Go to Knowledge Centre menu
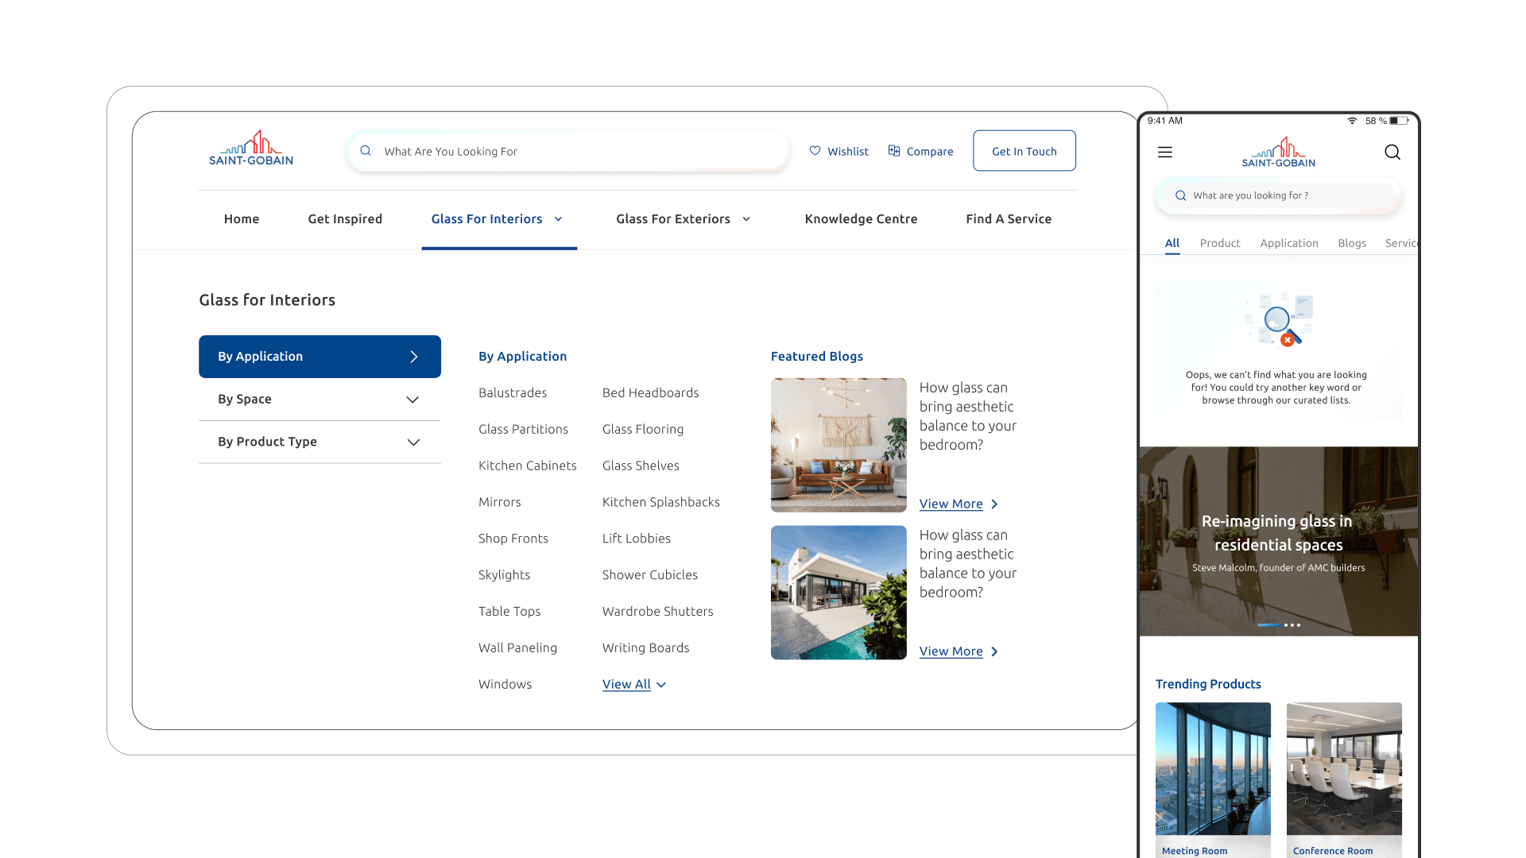 point(861,219)
